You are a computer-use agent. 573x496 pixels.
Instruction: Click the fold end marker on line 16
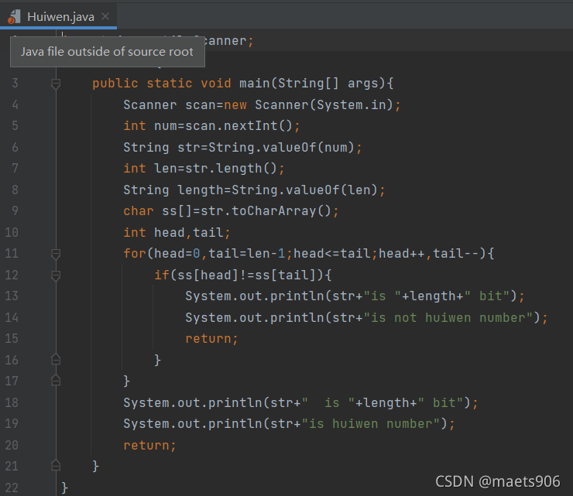(56, 359)
